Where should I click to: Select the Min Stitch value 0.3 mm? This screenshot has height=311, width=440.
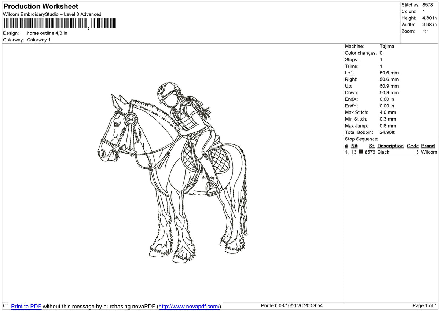pyautogui.click(x=388, y=119)
